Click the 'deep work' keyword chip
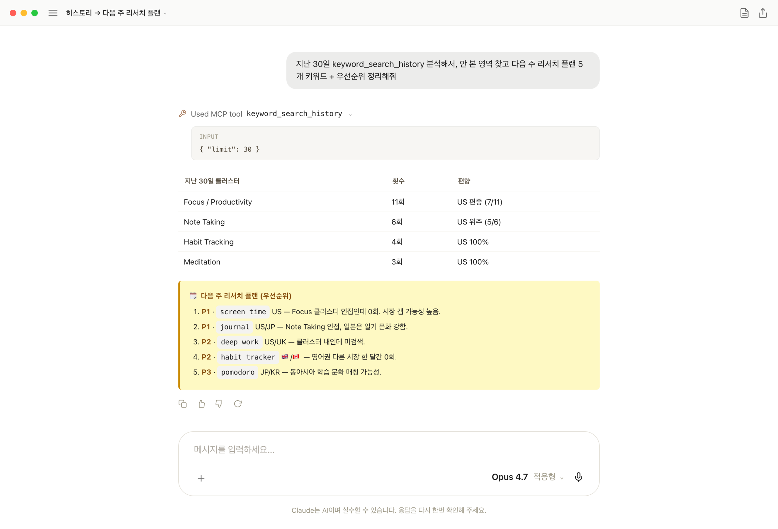The image size is (778, 529). coord(239,342)
